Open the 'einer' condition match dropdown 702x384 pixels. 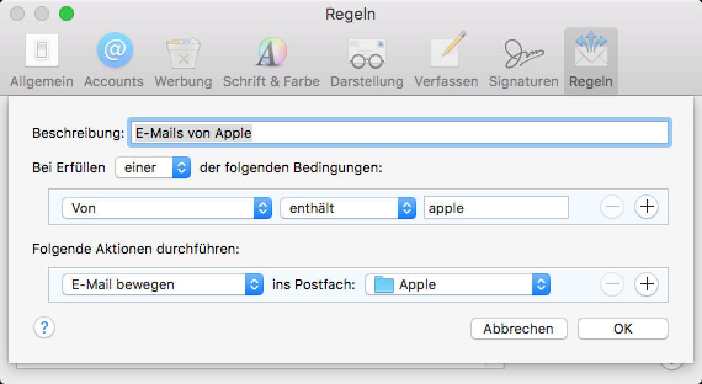[x=153, y=167]
